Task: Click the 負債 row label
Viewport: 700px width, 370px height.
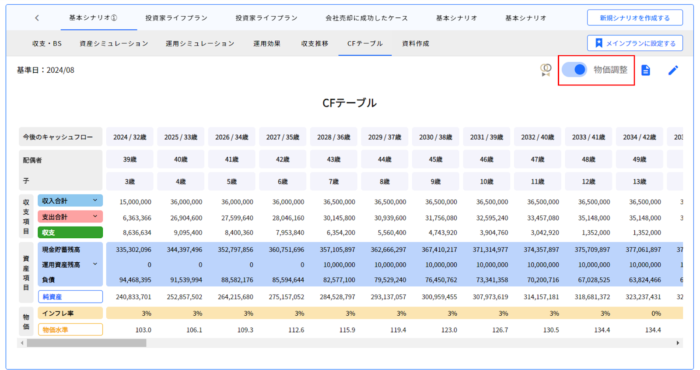Action: pyautogui.click(x=48, y=279)
